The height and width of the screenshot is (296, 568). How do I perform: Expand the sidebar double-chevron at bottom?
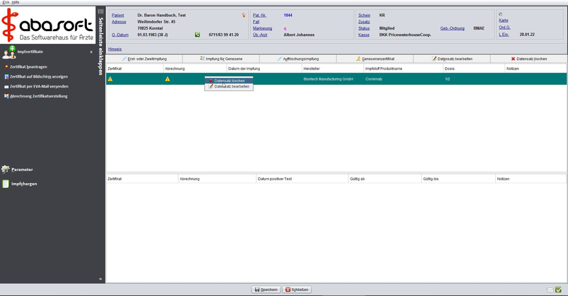(100, 279)
